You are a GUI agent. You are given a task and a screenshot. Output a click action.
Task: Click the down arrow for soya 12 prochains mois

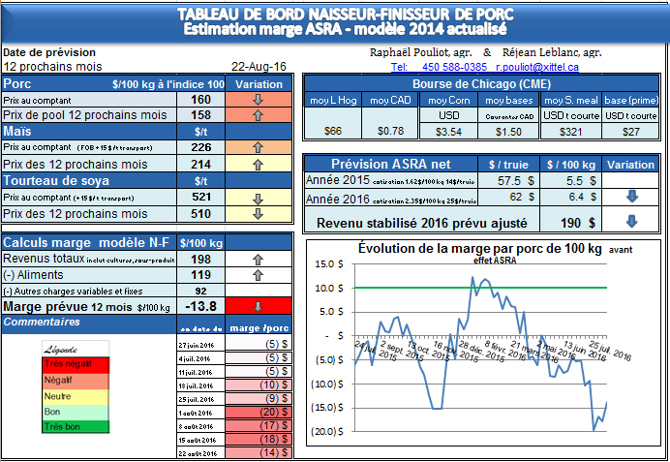coord(257,213)
